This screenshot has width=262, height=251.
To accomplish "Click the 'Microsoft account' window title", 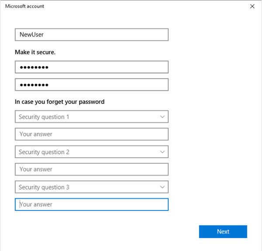I will point(24,6).
